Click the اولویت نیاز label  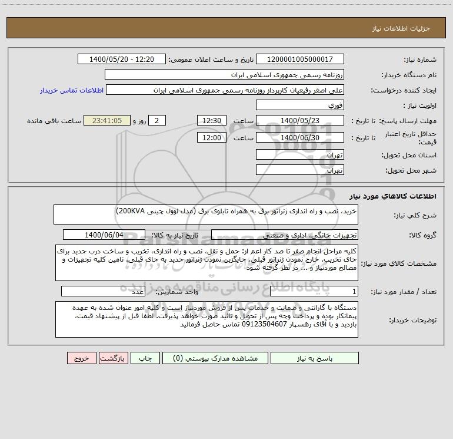[x=420, y=106]
